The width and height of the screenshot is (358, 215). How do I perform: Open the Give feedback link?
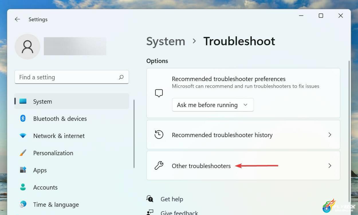point(179,213)
